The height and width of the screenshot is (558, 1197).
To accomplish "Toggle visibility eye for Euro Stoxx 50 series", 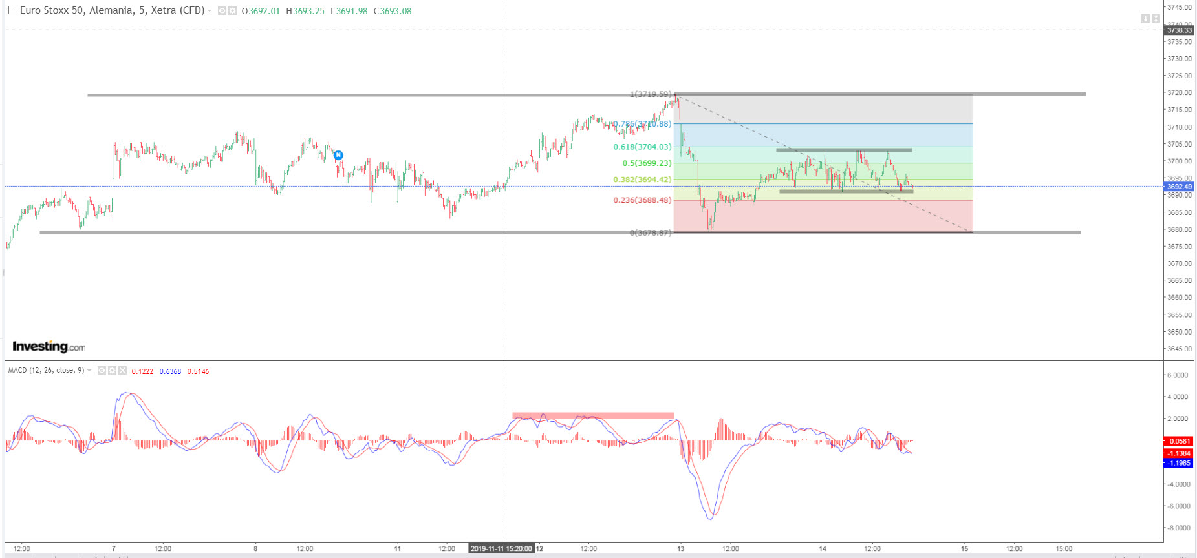I will pyautogui.click(x=222, y=11).
